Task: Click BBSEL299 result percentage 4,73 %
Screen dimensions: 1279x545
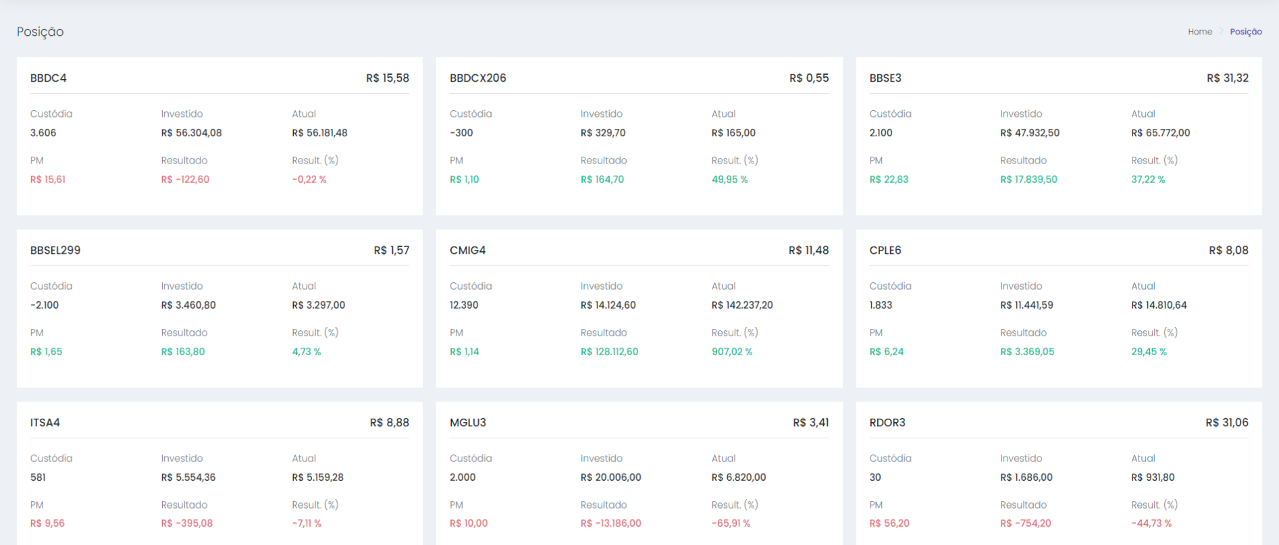Action: pos(307,352)
